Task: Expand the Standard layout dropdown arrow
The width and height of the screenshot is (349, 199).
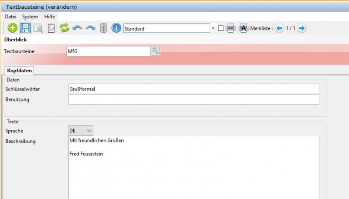Action: point(213,29)
